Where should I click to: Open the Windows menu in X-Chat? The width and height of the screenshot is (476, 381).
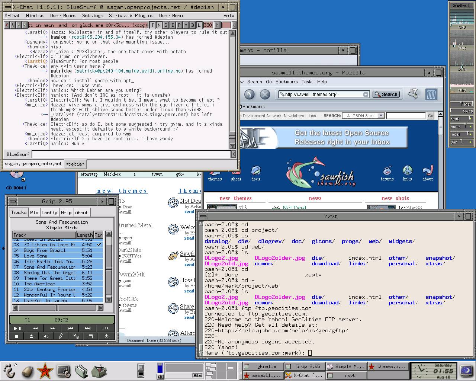coord(35,16)
